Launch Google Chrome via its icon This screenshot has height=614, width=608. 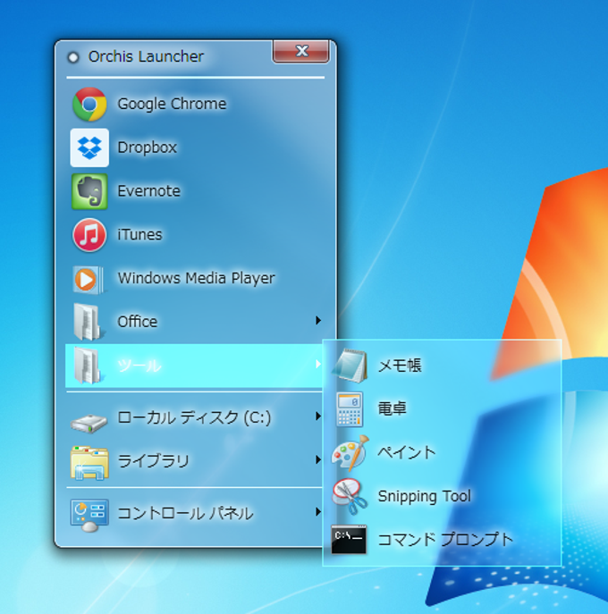[x=89, y=105]
